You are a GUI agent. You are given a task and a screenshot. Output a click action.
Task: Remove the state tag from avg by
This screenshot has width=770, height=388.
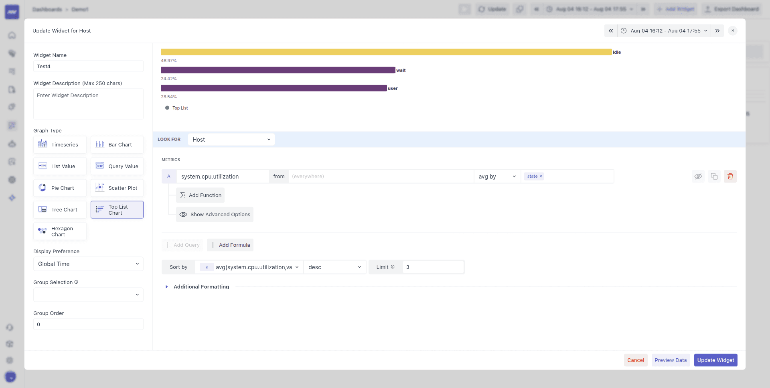541,176
